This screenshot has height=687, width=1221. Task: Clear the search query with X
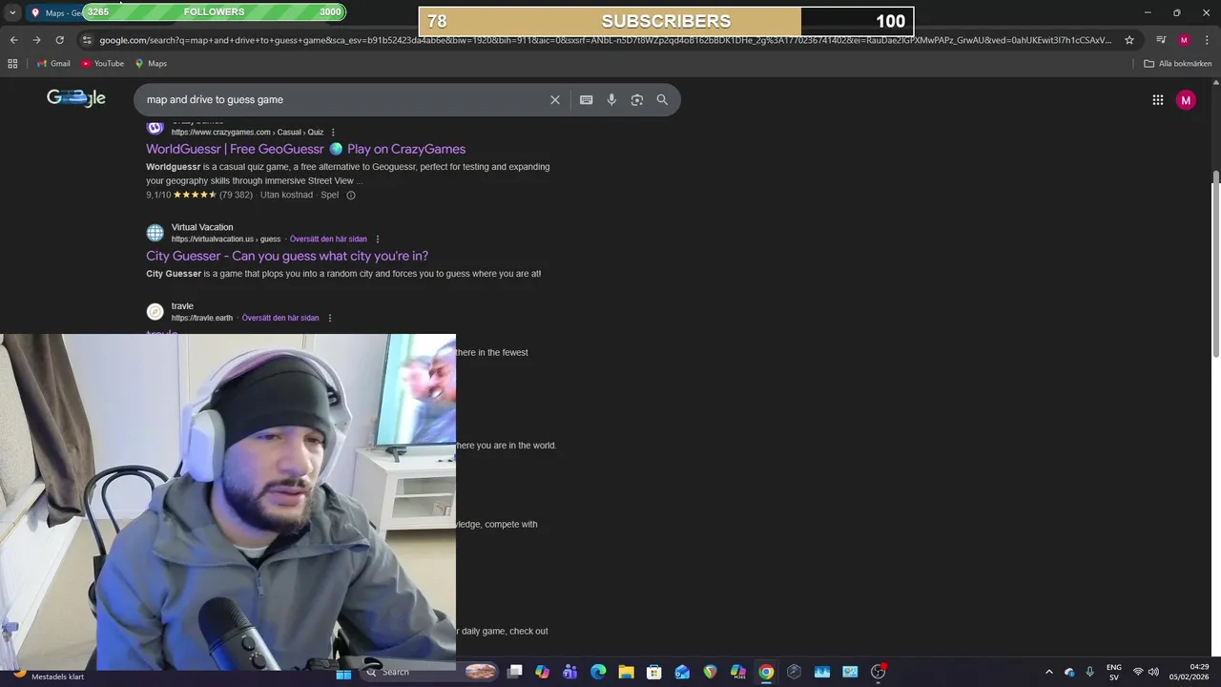point(555,99)
